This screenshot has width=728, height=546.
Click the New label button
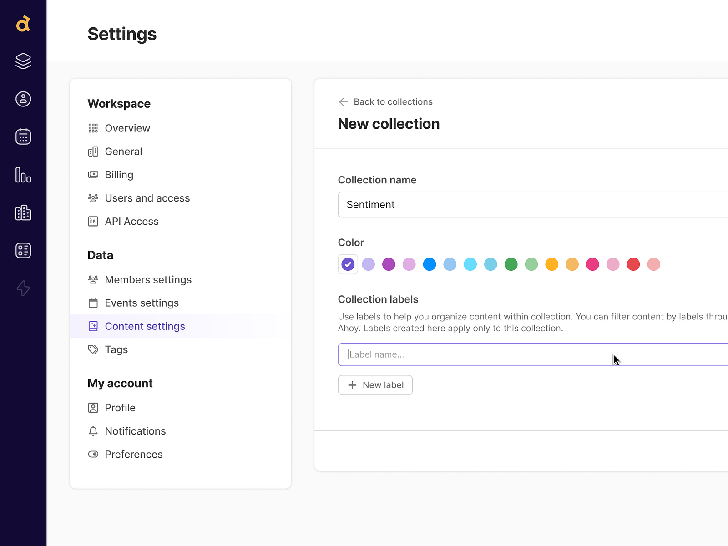[375, 385]
